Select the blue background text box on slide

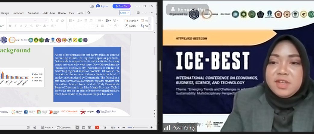(x=87, y=74)
